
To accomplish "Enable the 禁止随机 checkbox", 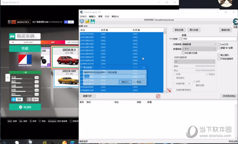I will [219, 55].
